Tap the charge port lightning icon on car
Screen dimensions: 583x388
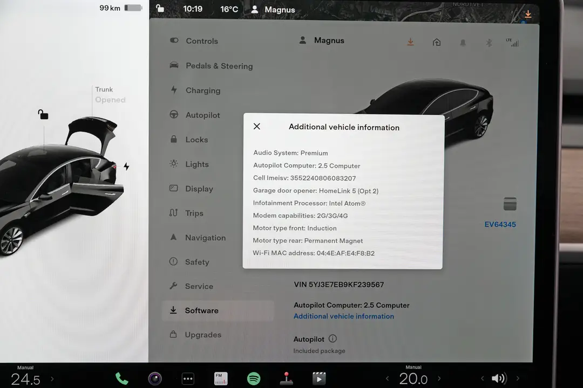(x=126, y=166)
